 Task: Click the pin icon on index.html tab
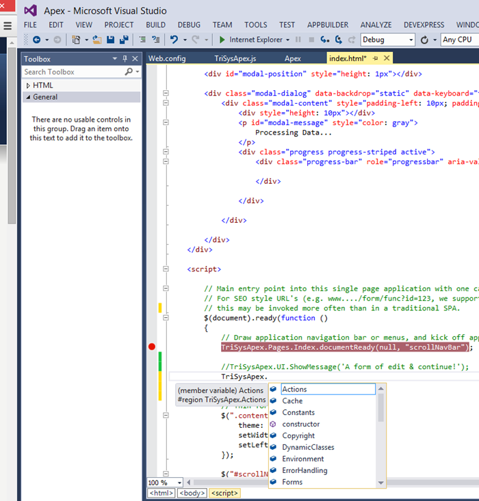pyautogui.click(x=375, y=58)
